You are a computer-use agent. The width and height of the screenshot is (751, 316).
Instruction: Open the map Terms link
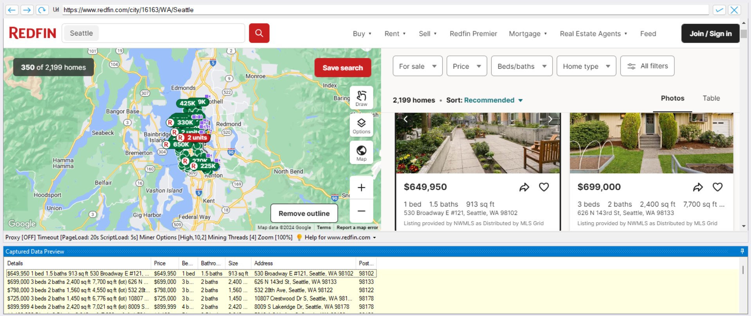(324, 228)
